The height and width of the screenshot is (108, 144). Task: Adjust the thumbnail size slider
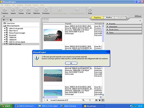[x=90, y=100]
